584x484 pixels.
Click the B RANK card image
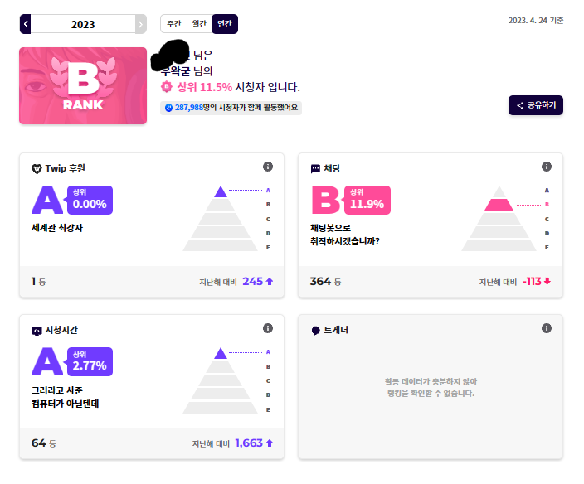83,85
